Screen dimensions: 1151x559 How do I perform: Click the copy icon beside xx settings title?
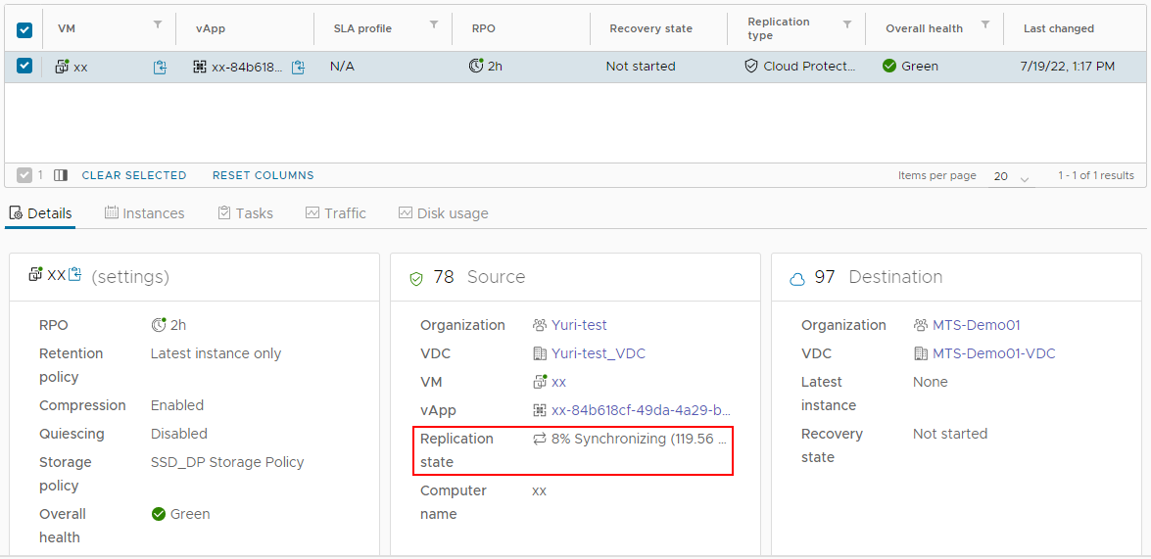point(75,275)
